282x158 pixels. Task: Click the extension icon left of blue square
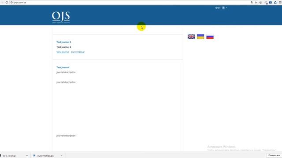266,3
